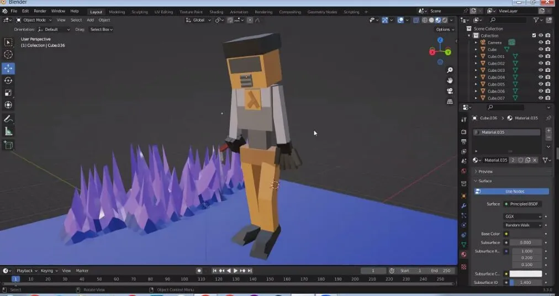Screen dimensions: 559x296
Task: Select the Move tool in the viewport toolbar
Action: point(8,68)
